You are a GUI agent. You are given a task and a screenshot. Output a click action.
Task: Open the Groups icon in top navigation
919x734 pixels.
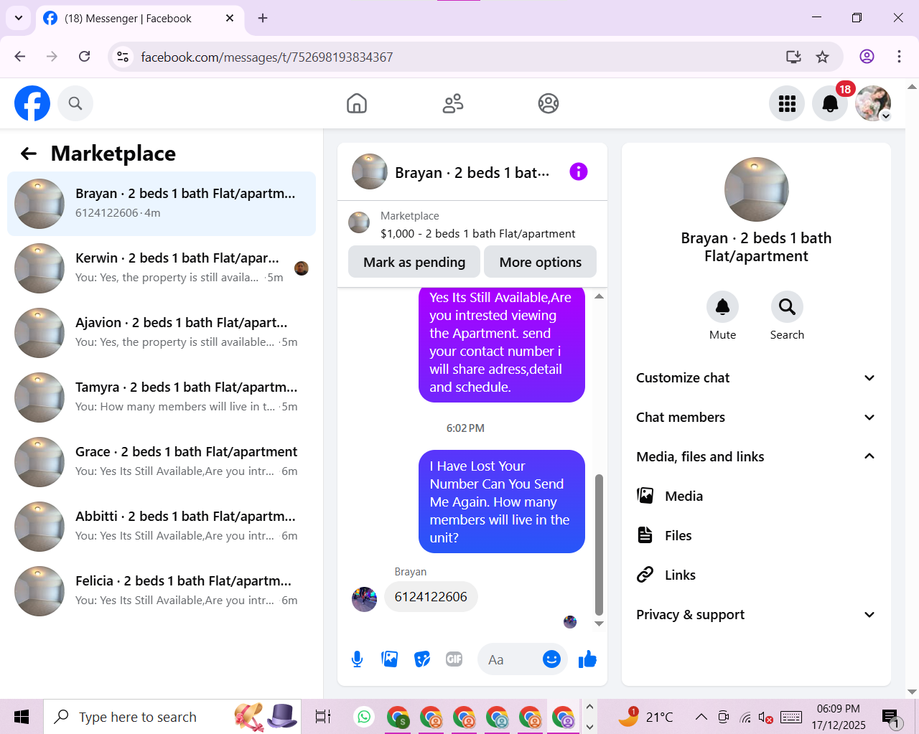tap(549, 103)
